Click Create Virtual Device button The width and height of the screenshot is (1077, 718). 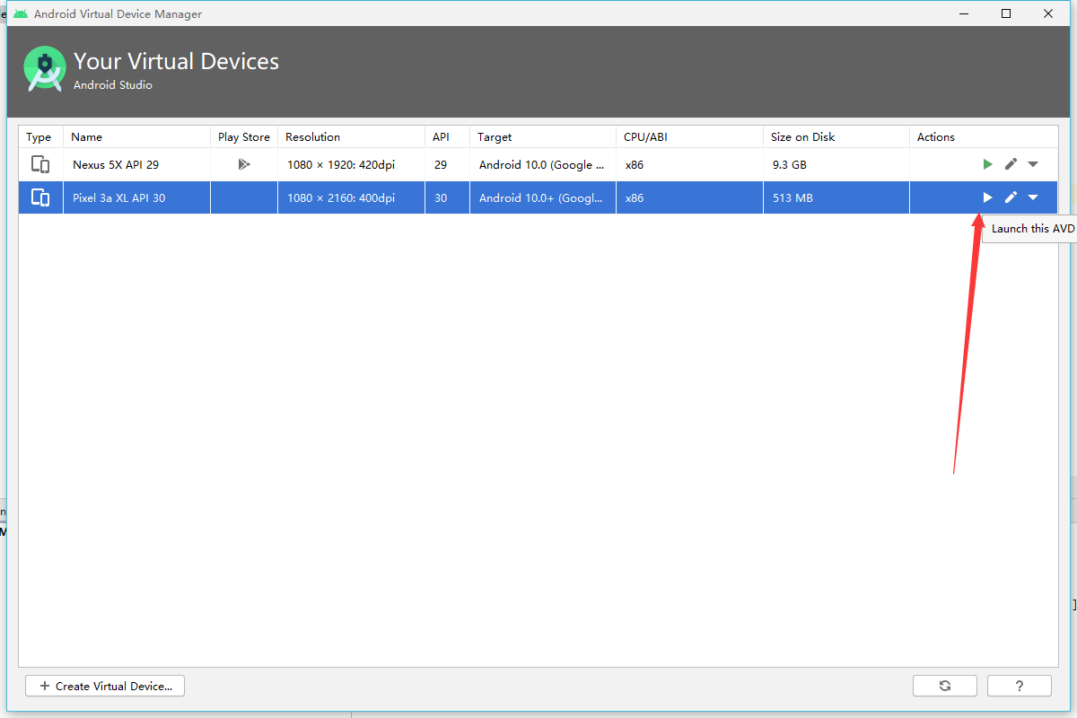[x=105, y=686]
